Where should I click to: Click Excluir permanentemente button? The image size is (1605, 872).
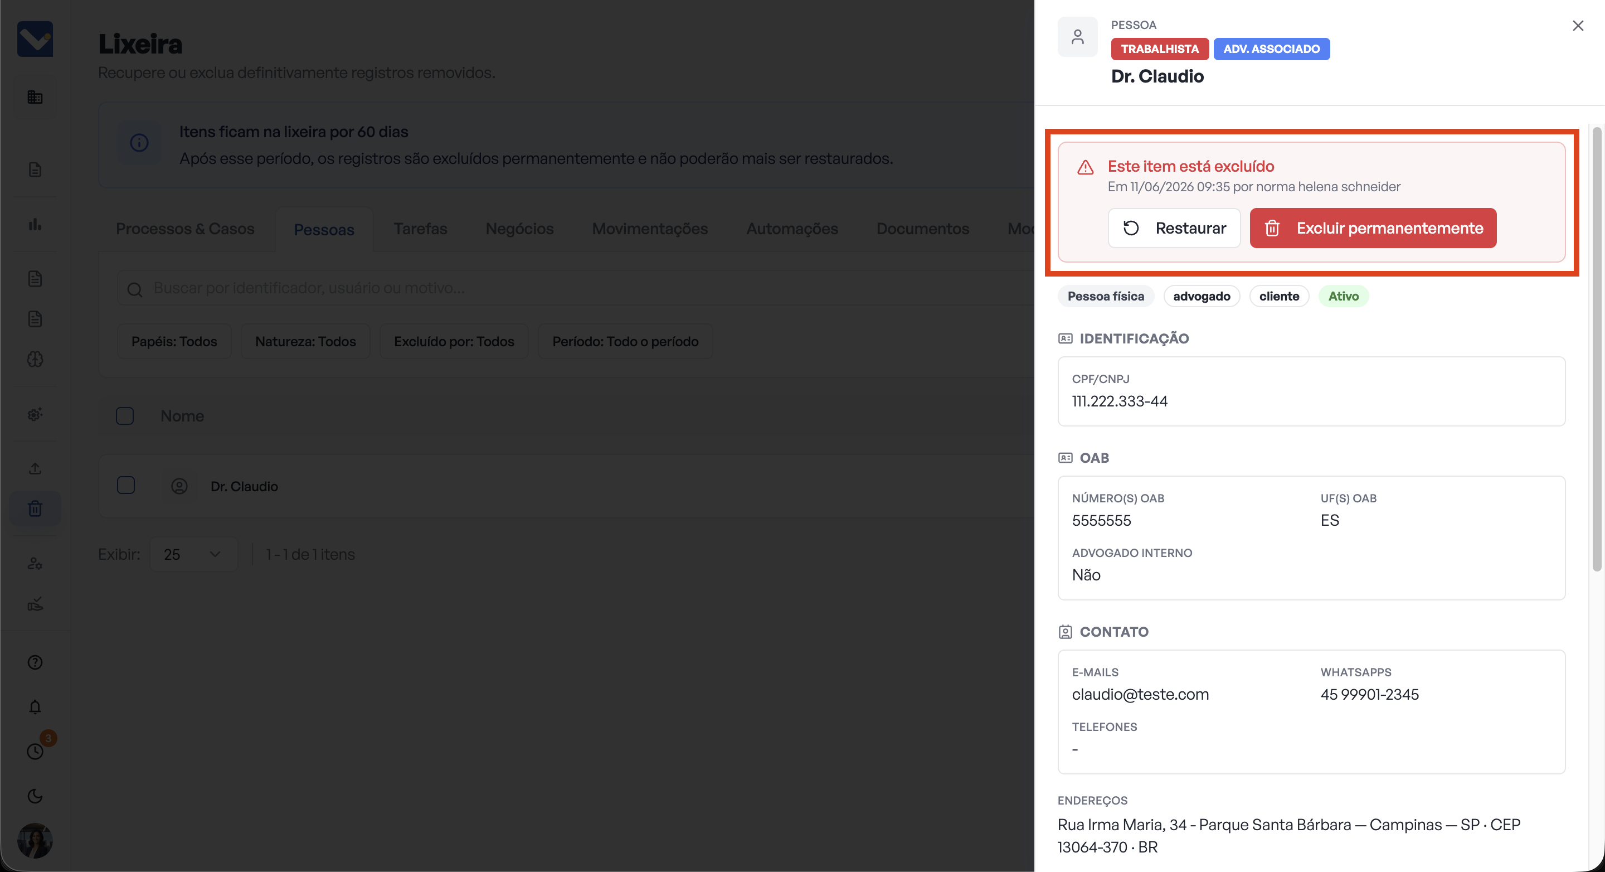[x=1373, y=228]
